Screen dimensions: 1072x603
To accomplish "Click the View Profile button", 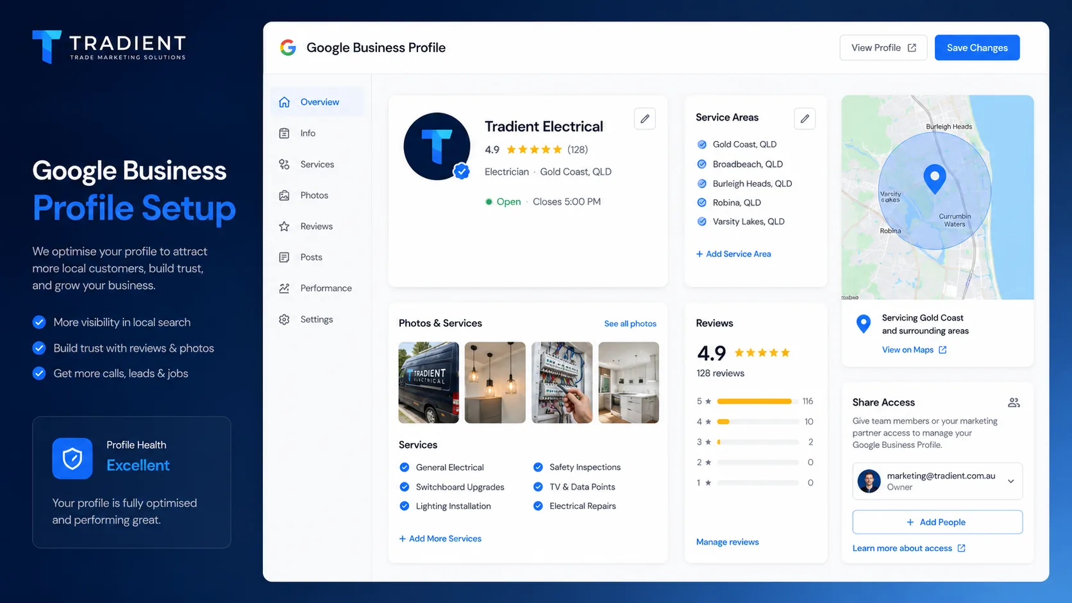I will (x=884, y=48).
